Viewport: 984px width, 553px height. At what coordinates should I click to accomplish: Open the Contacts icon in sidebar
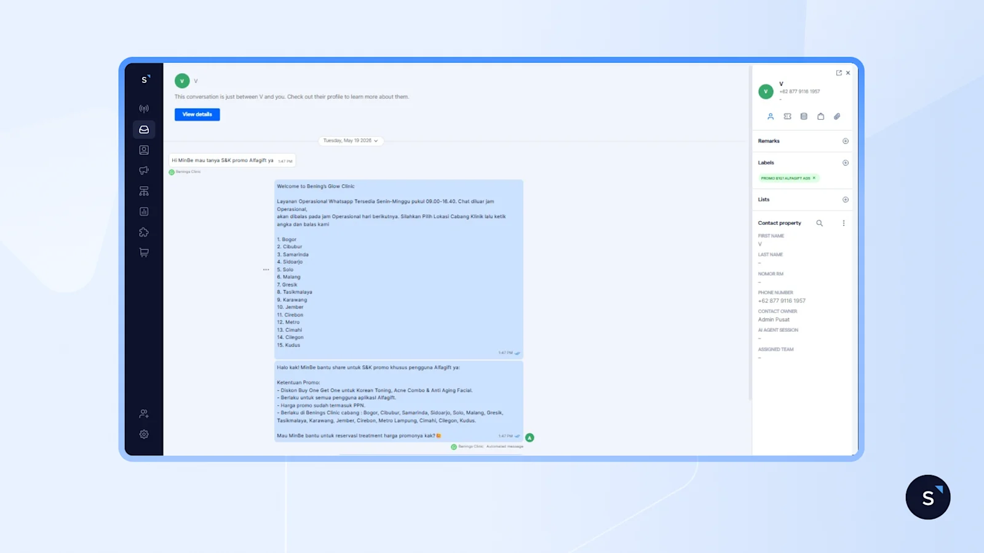pyautogui.click(x=144, y=150)
